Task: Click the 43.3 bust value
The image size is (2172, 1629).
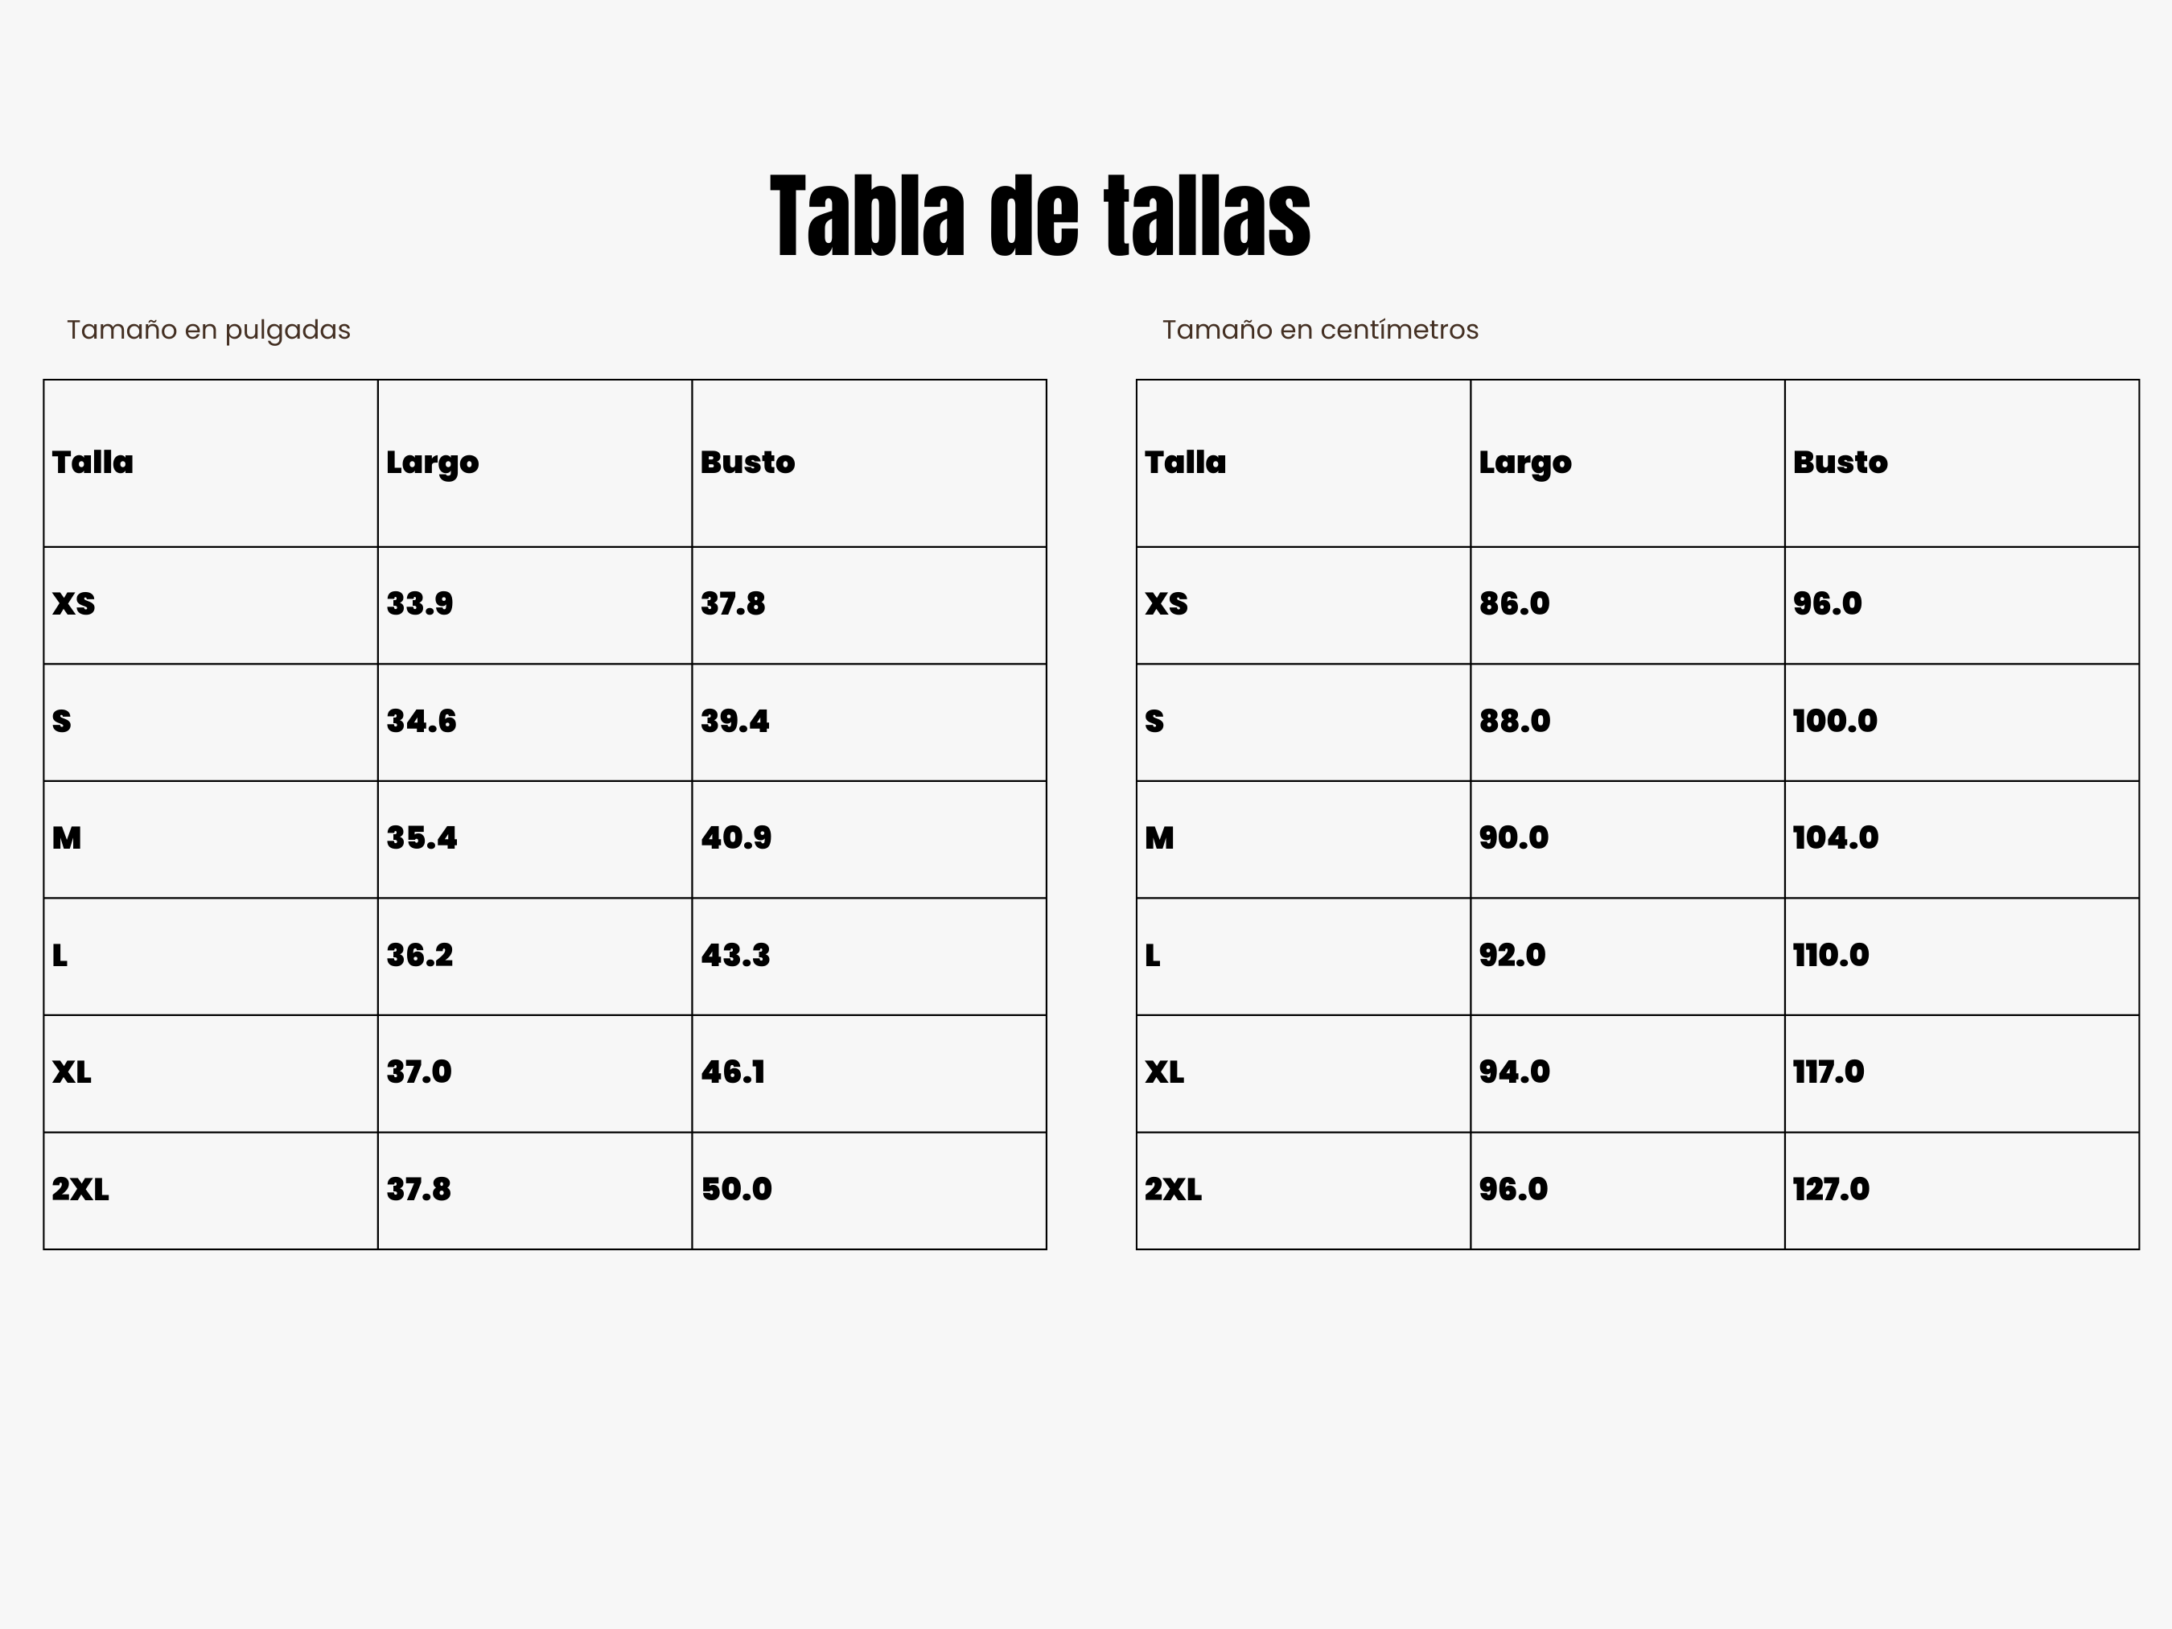Action: (x=734, y=956)
